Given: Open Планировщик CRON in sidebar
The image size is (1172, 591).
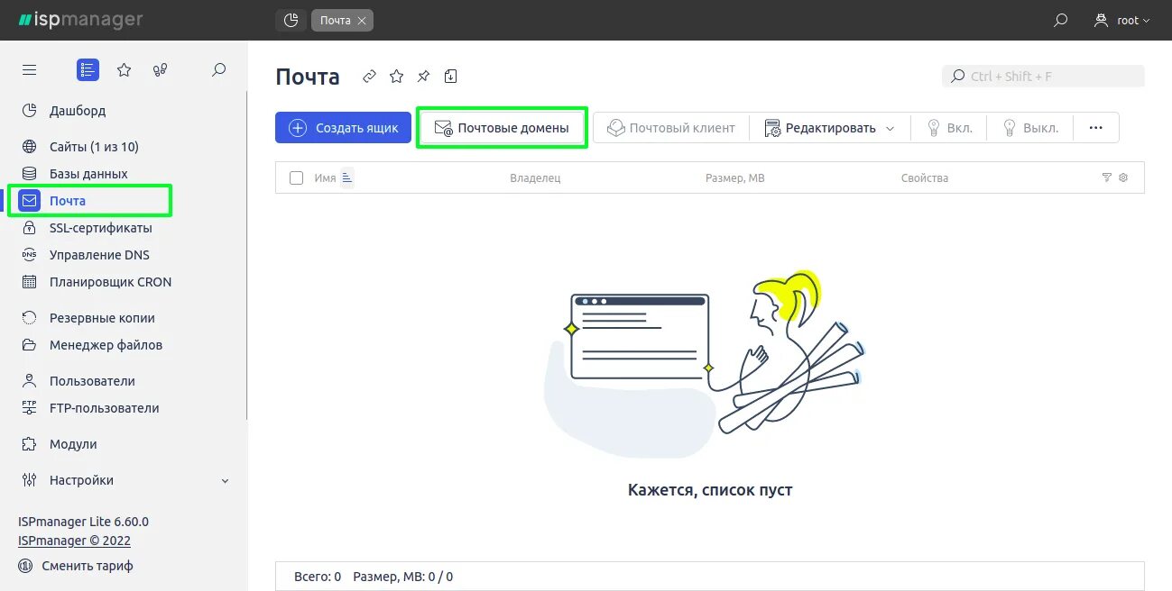Looking at the screenshot, I should click(x=110, y=282).
